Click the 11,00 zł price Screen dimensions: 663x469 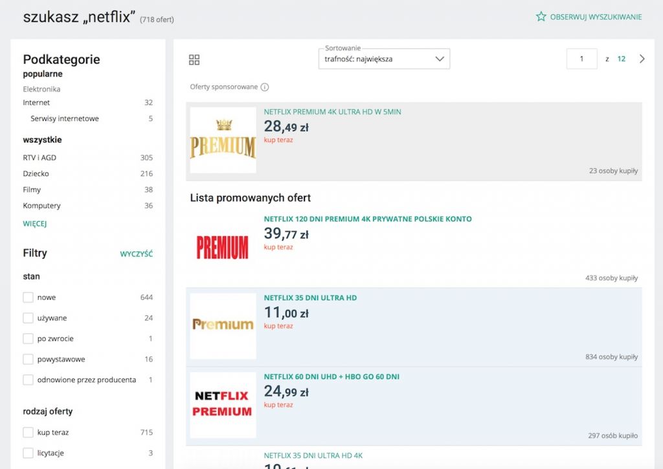click(x=286, y=312)
